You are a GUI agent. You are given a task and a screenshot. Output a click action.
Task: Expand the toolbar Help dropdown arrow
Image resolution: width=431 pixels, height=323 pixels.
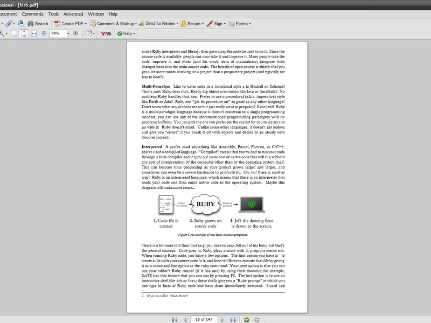pyautogui.click(x=134, y=33)
